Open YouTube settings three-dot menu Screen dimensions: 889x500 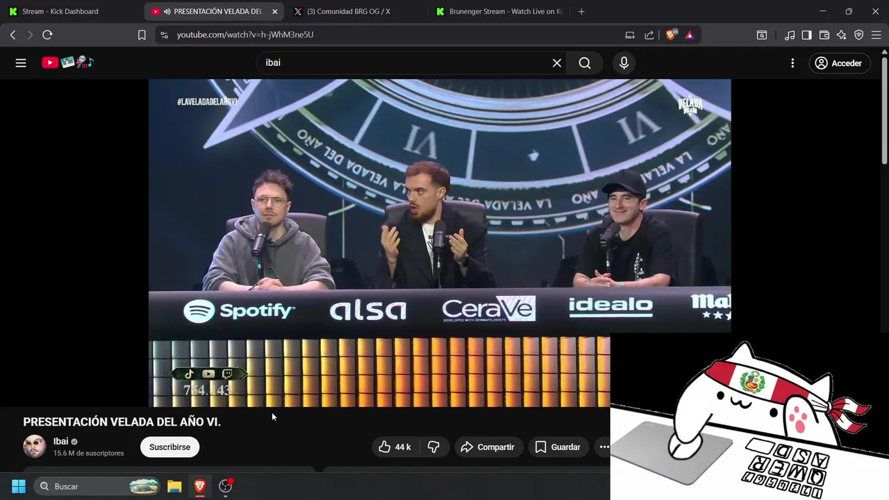point(792,63)
